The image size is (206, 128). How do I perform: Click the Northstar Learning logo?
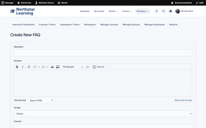(23, 11)
